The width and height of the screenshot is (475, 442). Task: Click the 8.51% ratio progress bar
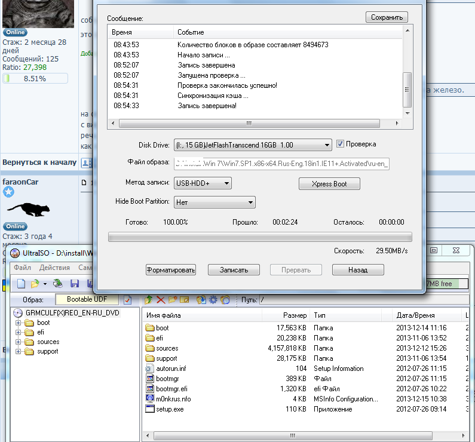35,79
